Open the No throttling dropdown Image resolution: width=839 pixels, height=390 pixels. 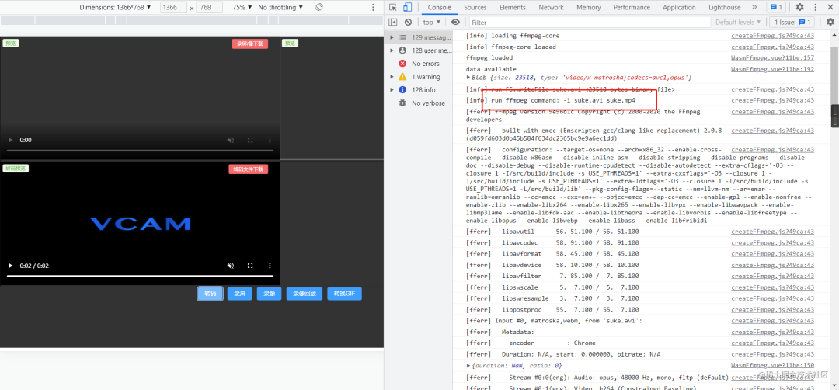pyautogui.click(x=280, y=8)
